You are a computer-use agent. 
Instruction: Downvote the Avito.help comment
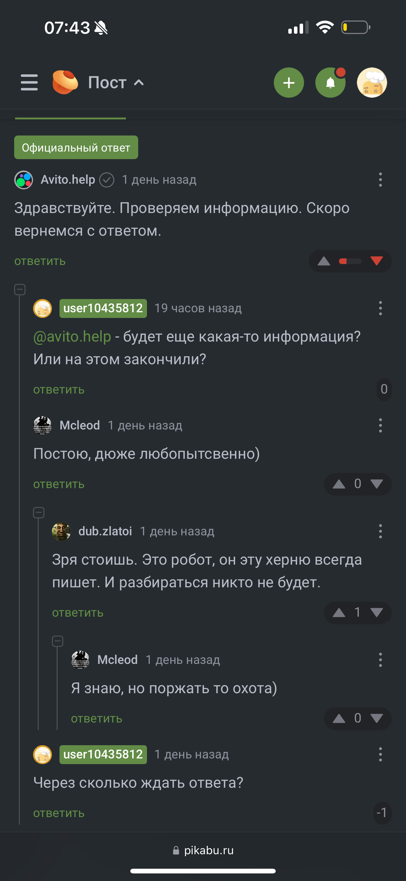click(377, 261)
